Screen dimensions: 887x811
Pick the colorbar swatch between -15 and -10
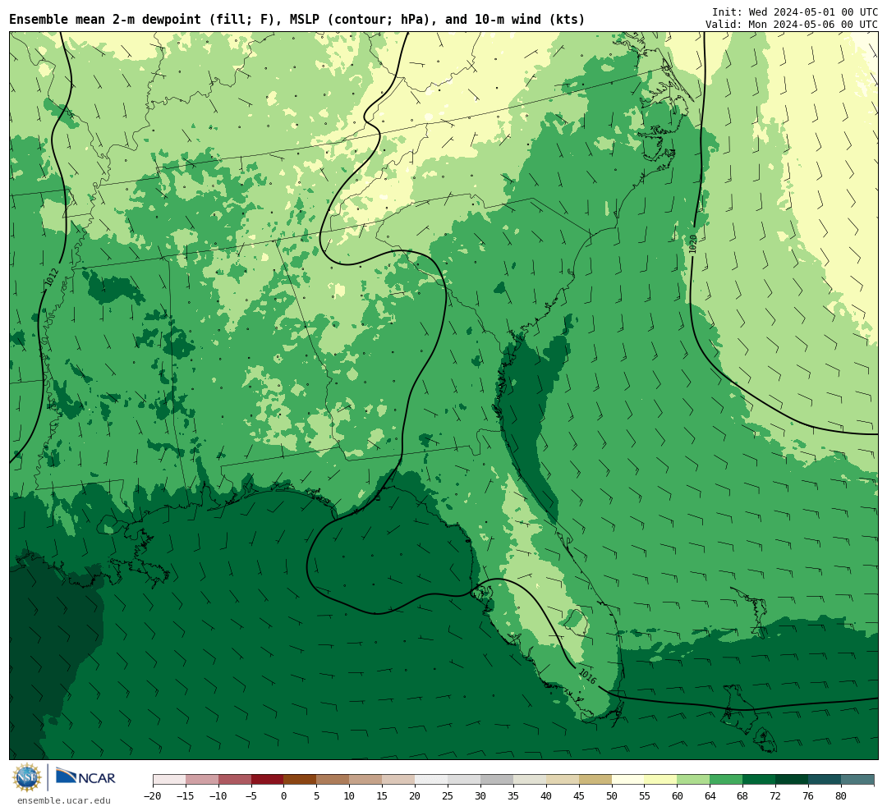202,780
